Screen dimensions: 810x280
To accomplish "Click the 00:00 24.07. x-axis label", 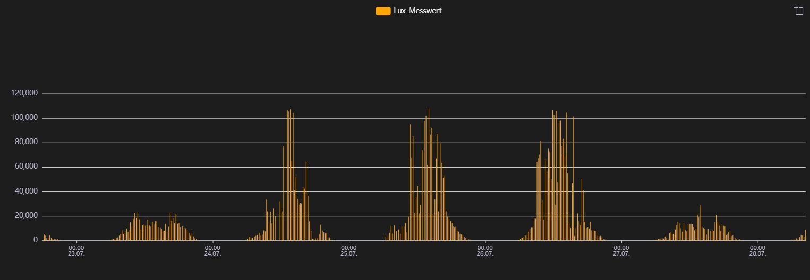I will click(x=212, y=250).
